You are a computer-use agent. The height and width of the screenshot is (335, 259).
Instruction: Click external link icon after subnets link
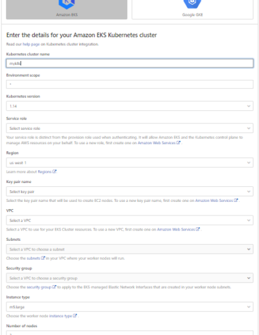click(43, 258)
